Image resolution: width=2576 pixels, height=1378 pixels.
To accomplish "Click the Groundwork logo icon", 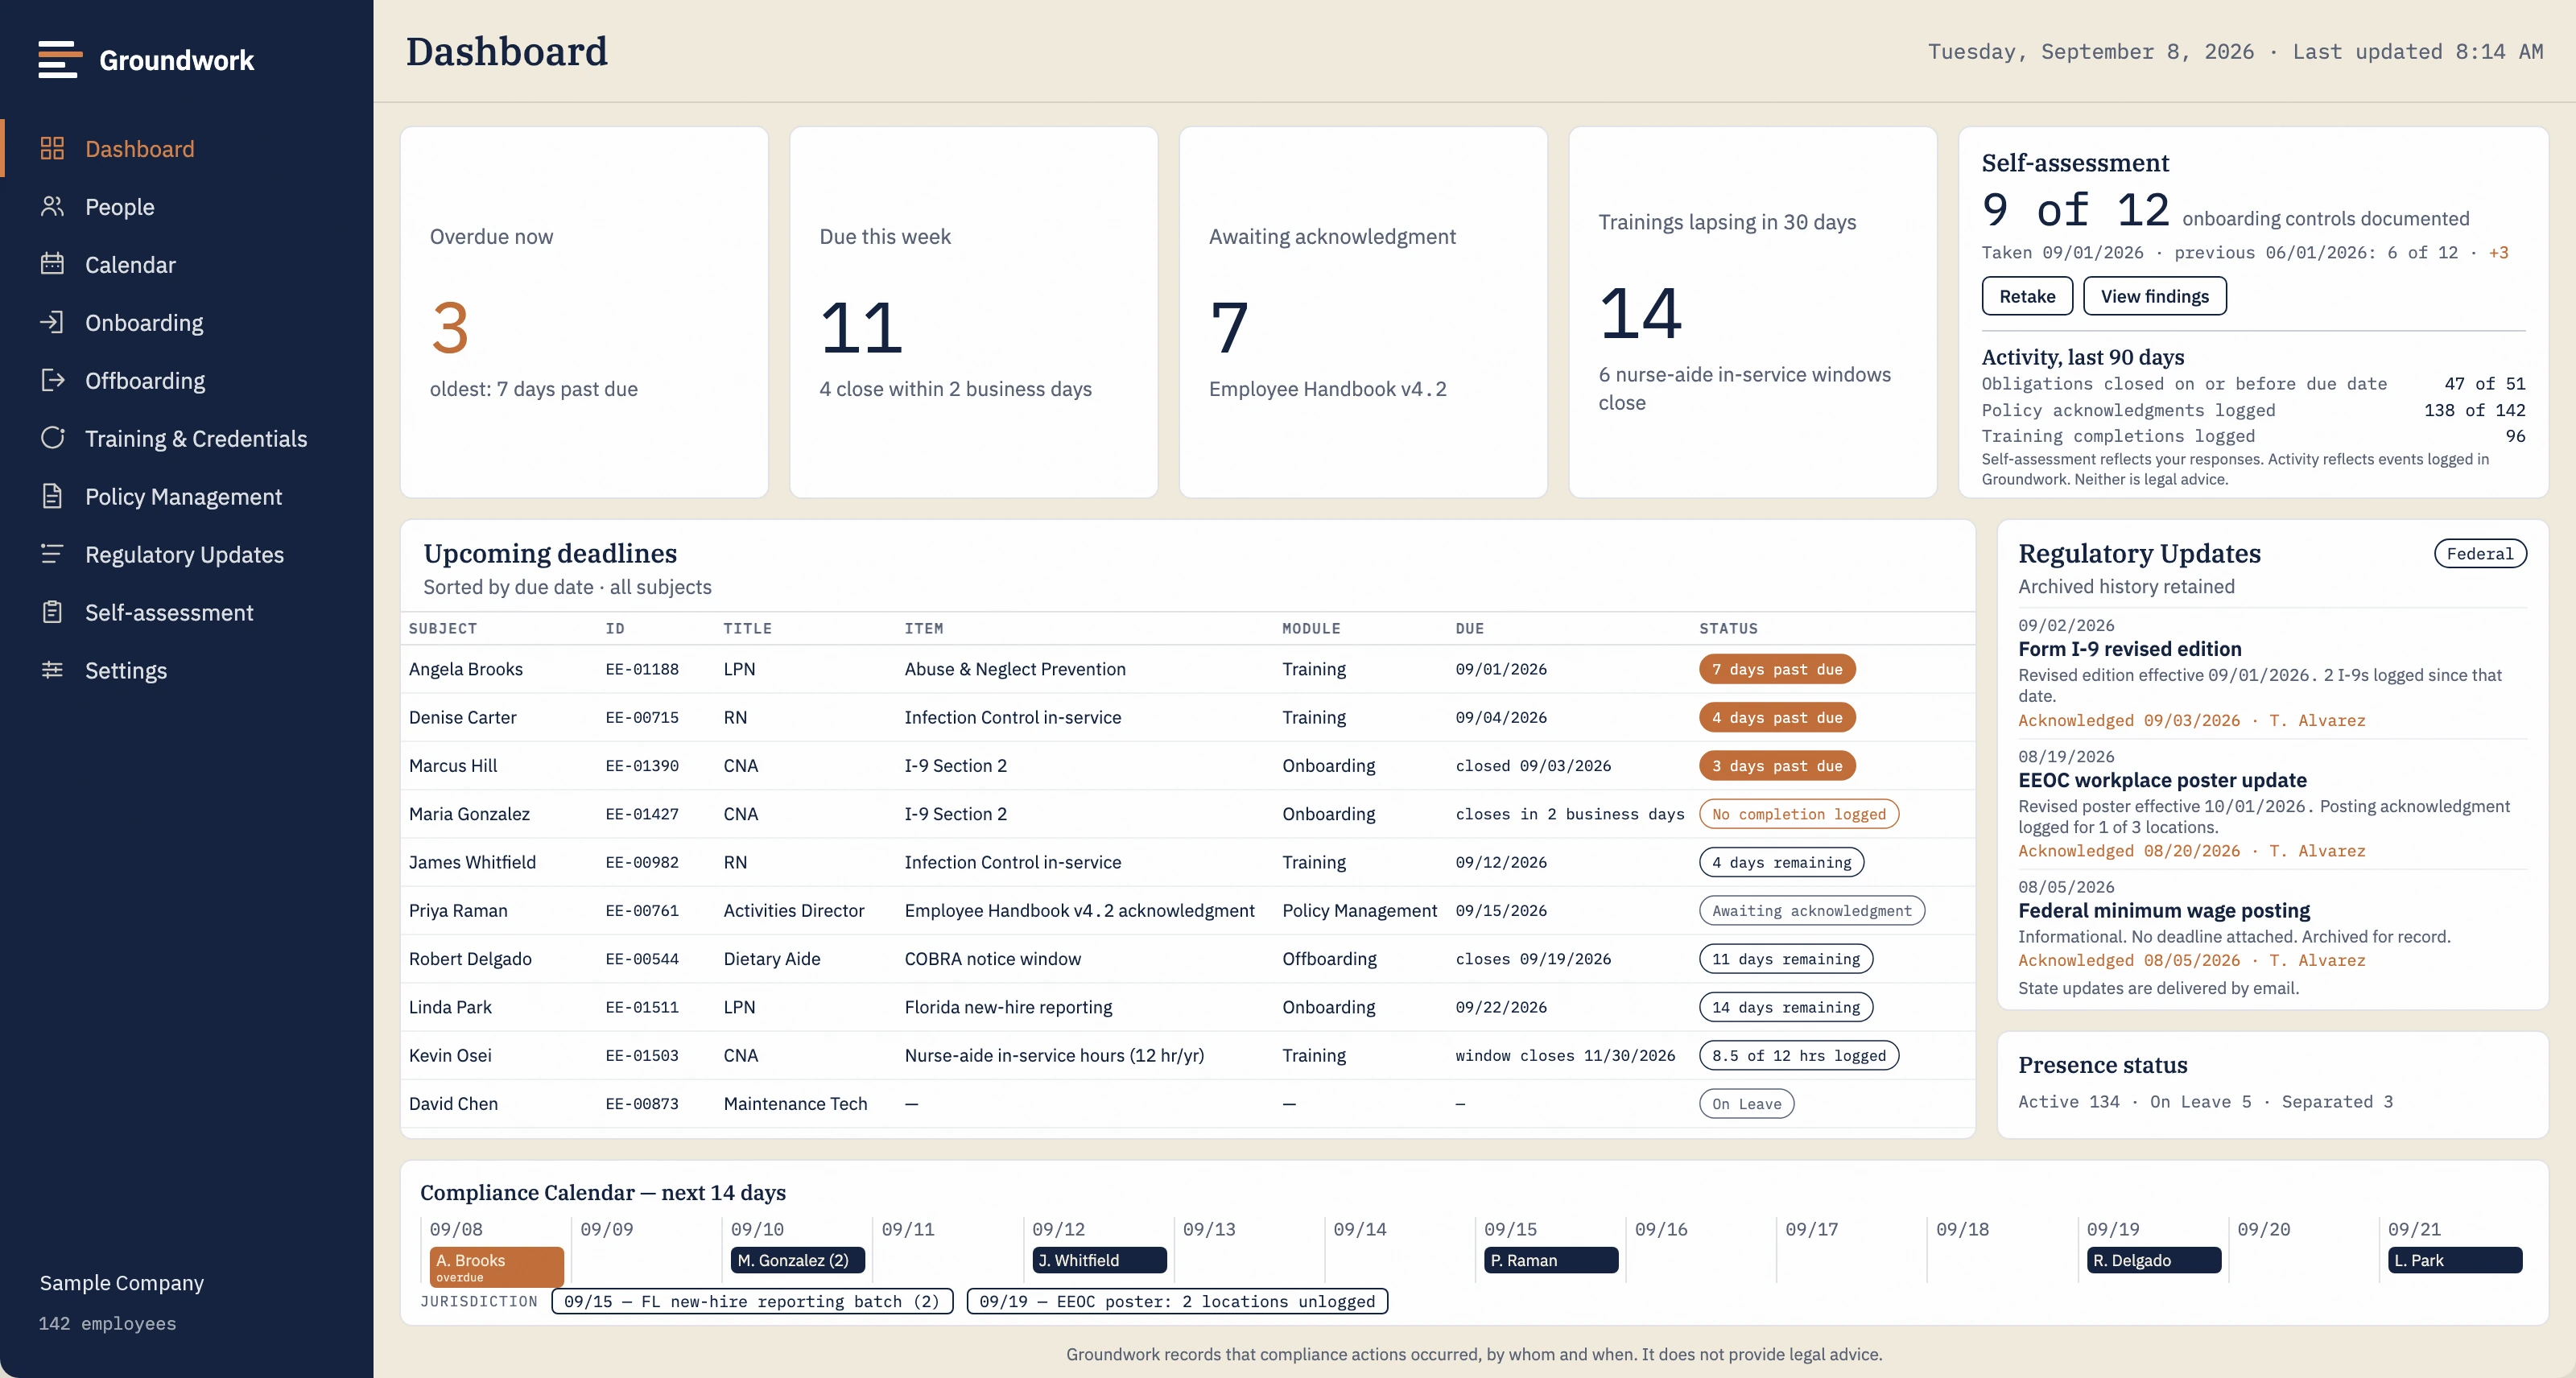I will tap(59, 59).
